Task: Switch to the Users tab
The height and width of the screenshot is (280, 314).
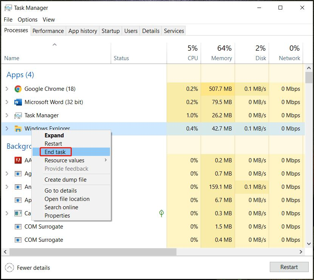Action: click(131, 31)
